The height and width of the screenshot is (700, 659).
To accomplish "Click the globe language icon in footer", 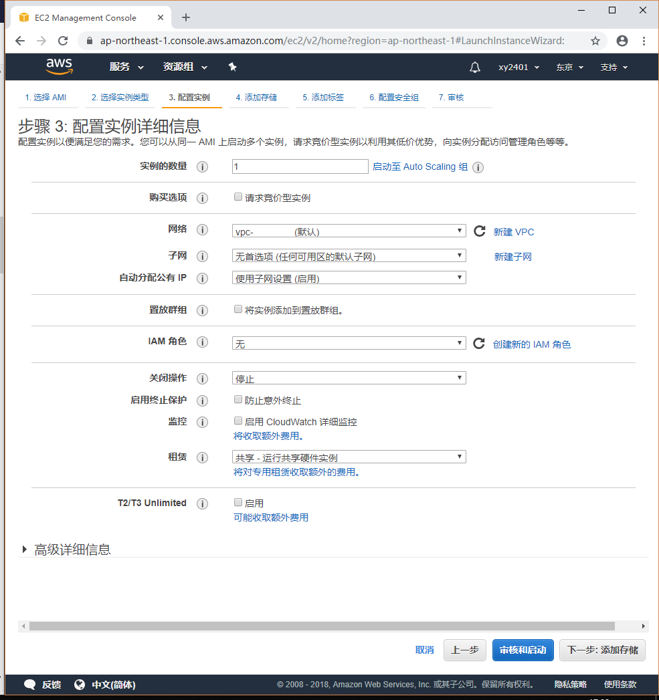I will (x=80, y=685).
